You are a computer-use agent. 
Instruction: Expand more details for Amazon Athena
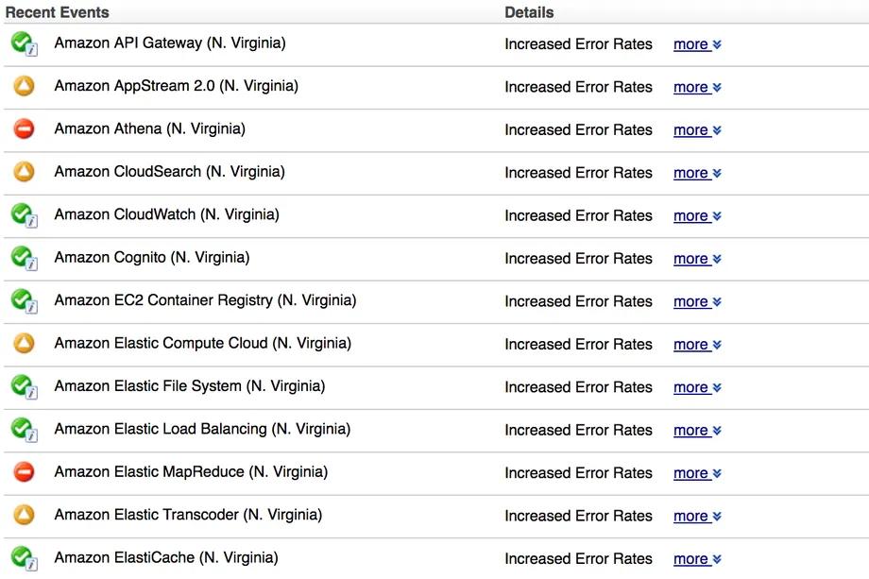(x=697, y=130)
